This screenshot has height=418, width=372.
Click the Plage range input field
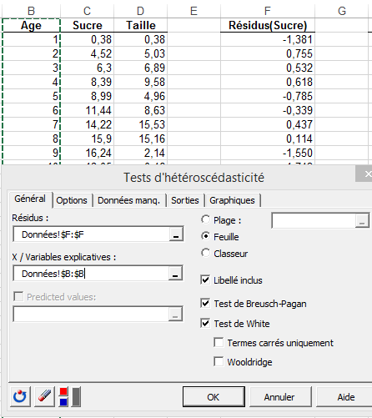314,221
